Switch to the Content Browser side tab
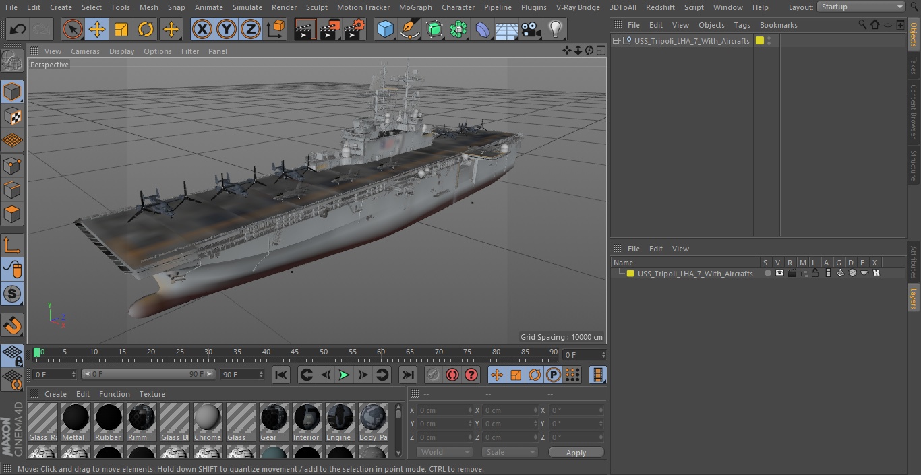Viewport: 921px width, 475px height. tap(914, 112)
